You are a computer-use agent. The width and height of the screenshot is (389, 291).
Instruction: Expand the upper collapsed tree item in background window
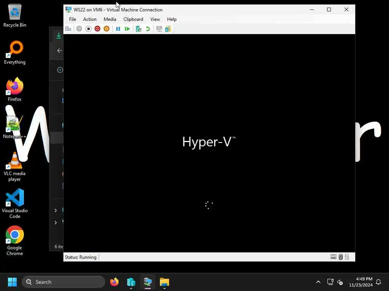[x=55, y=210]
